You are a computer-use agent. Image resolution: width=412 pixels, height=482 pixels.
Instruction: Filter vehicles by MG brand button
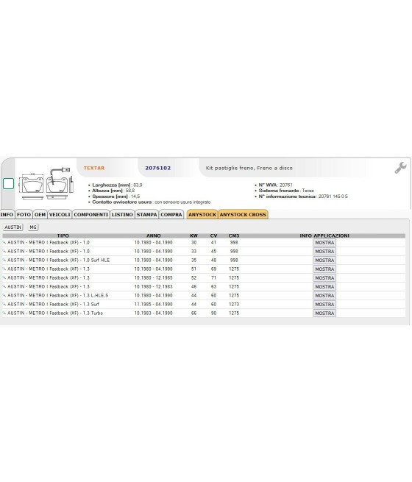[x=33, y=227]
